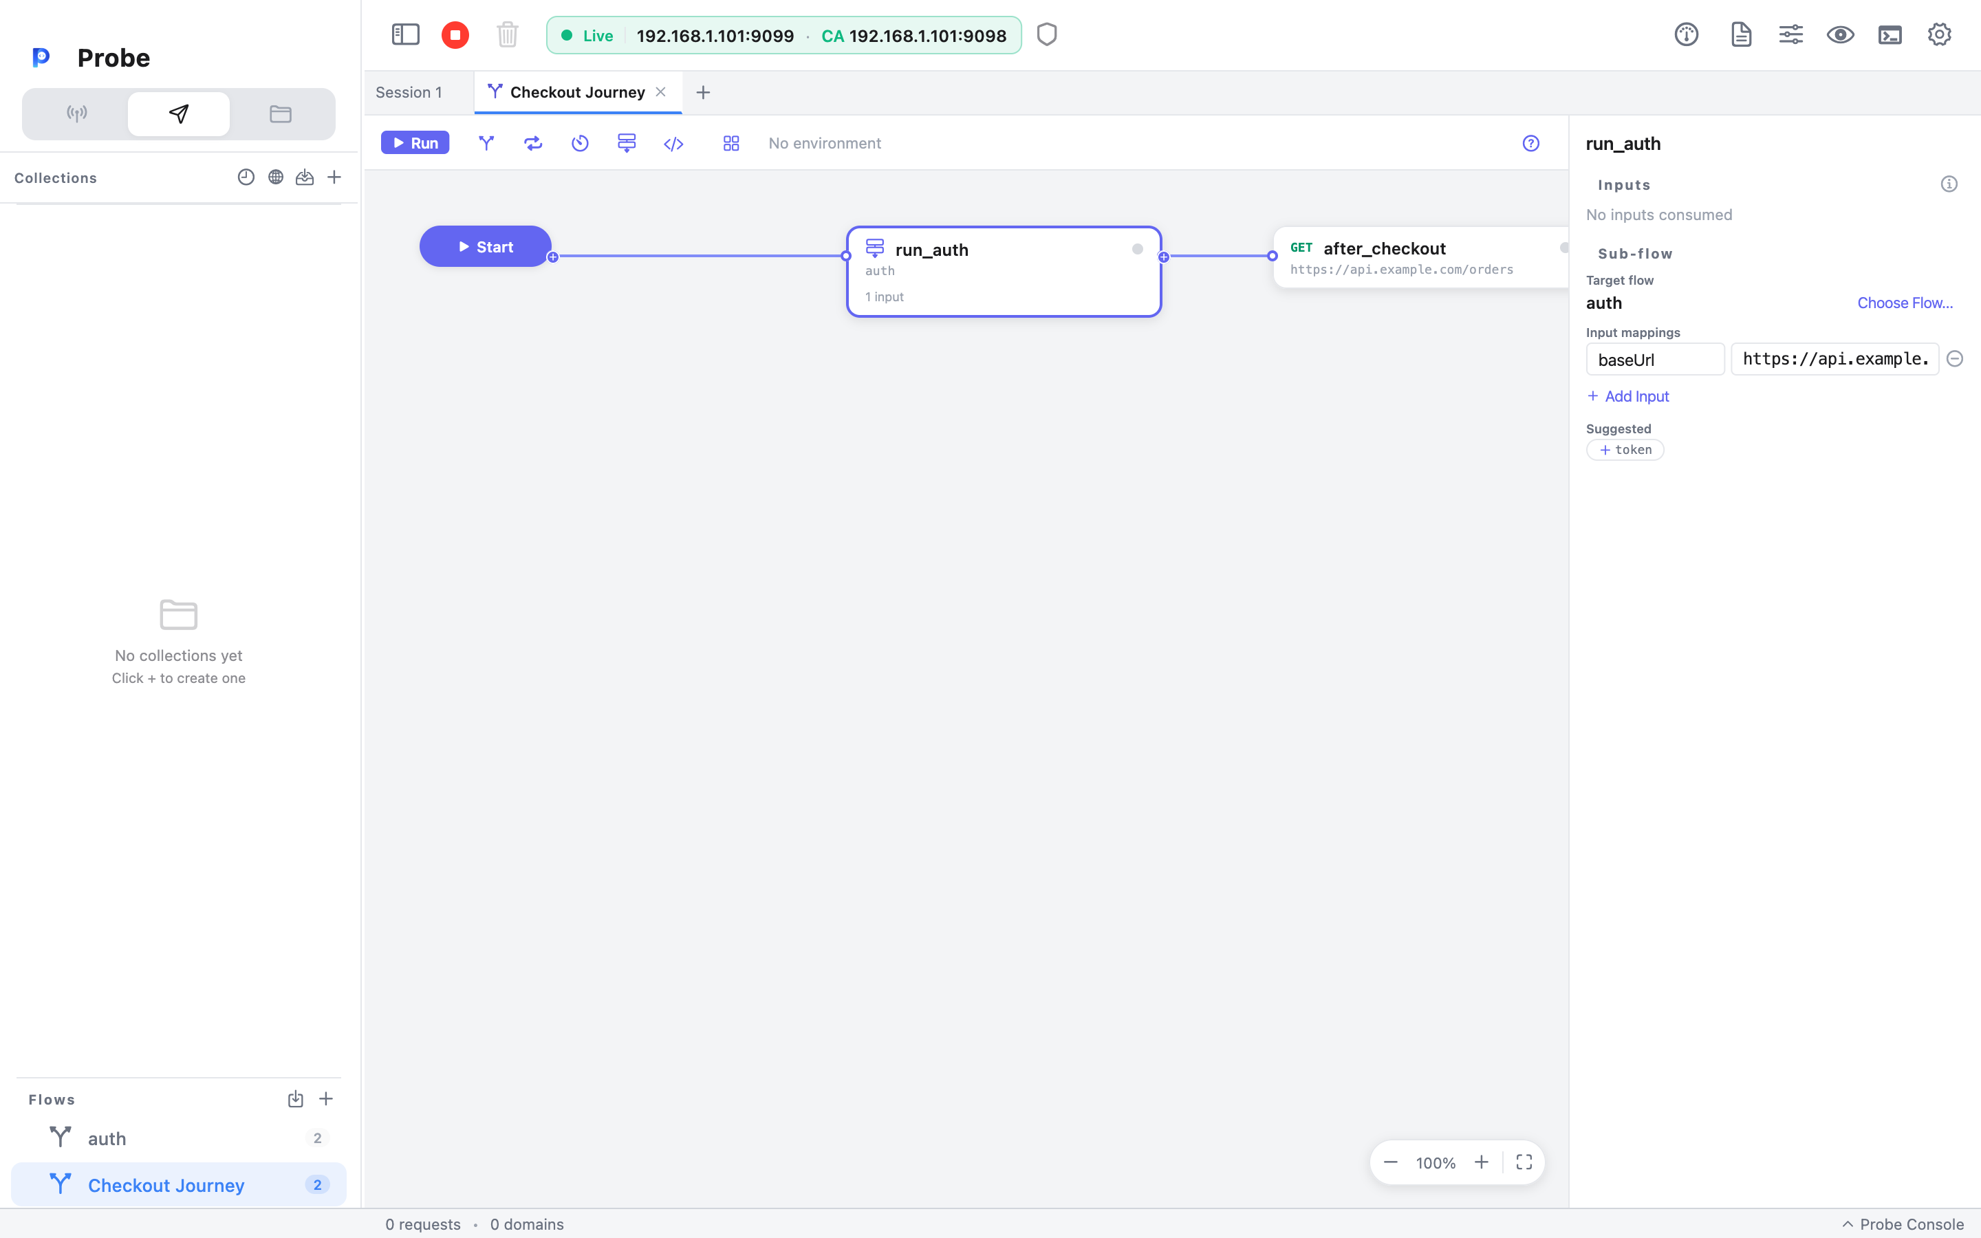Click the 0 domains status bar text
The image size is (1981, 1238).
[x=527, y=1224]
